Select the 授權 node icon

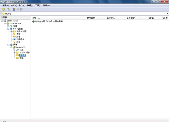pos(14,37)
